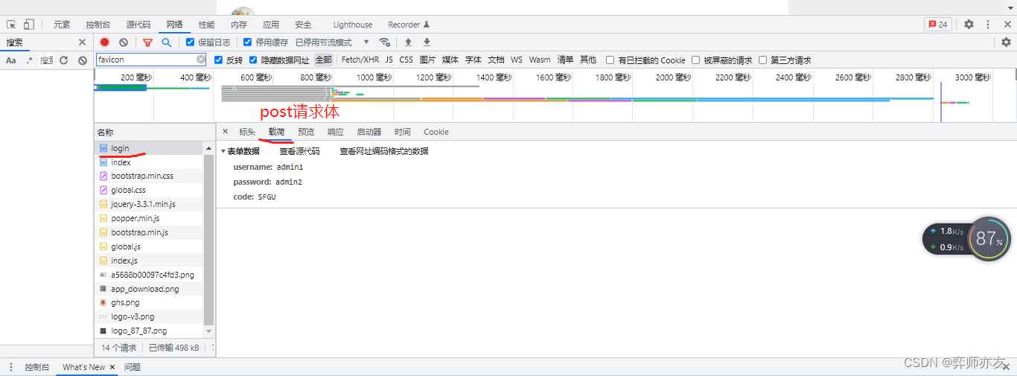Open the Preview tab of request
Image resolution: width=1017 pixels, height=376 pixels.
point(306,132)
